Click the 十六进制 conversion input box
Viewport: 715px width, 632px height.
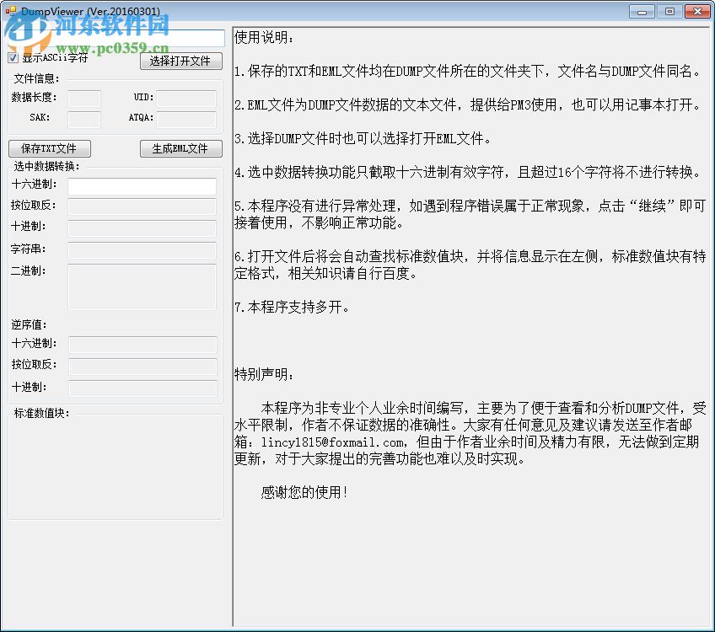point(142,186)
